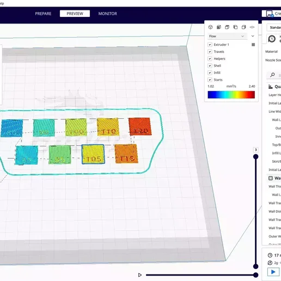Play the layer path simulation
Image resolution: width=281 pixels, height=281 pixels.
click(140, 275)
